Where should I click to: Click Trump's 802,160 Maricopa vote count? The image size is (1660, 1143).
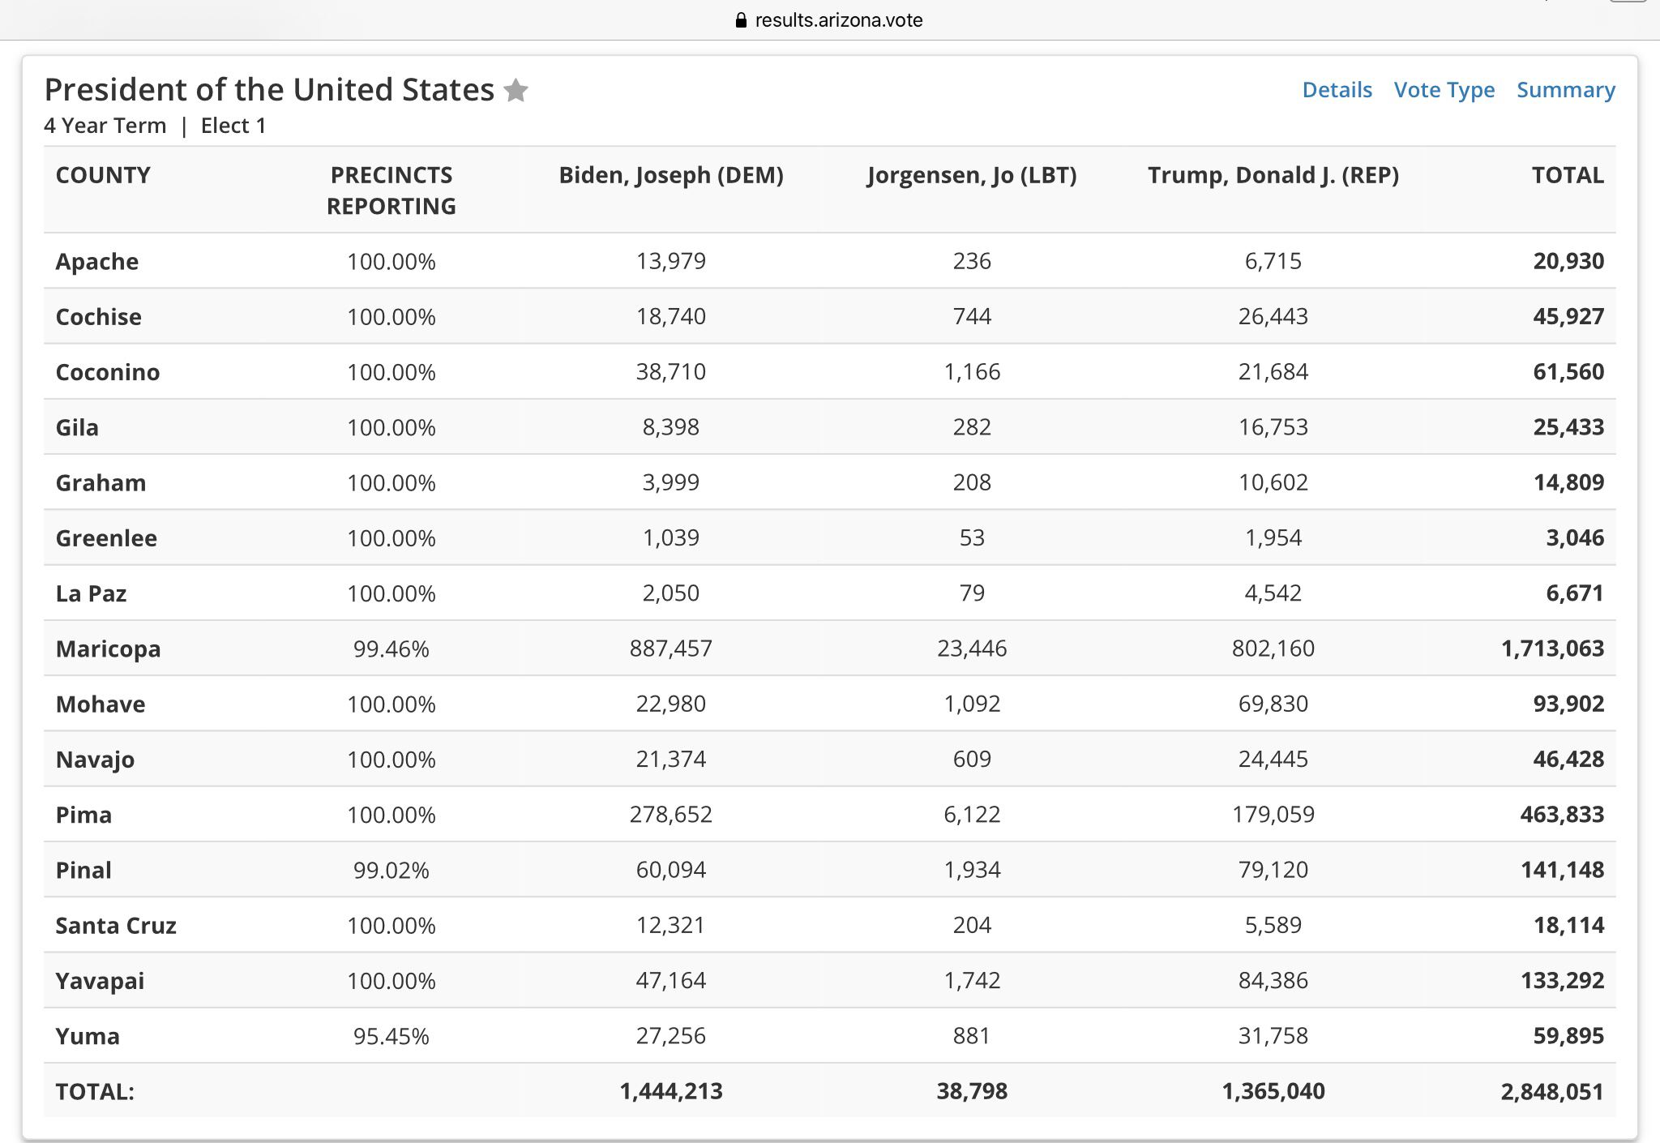coord(1273,649)
